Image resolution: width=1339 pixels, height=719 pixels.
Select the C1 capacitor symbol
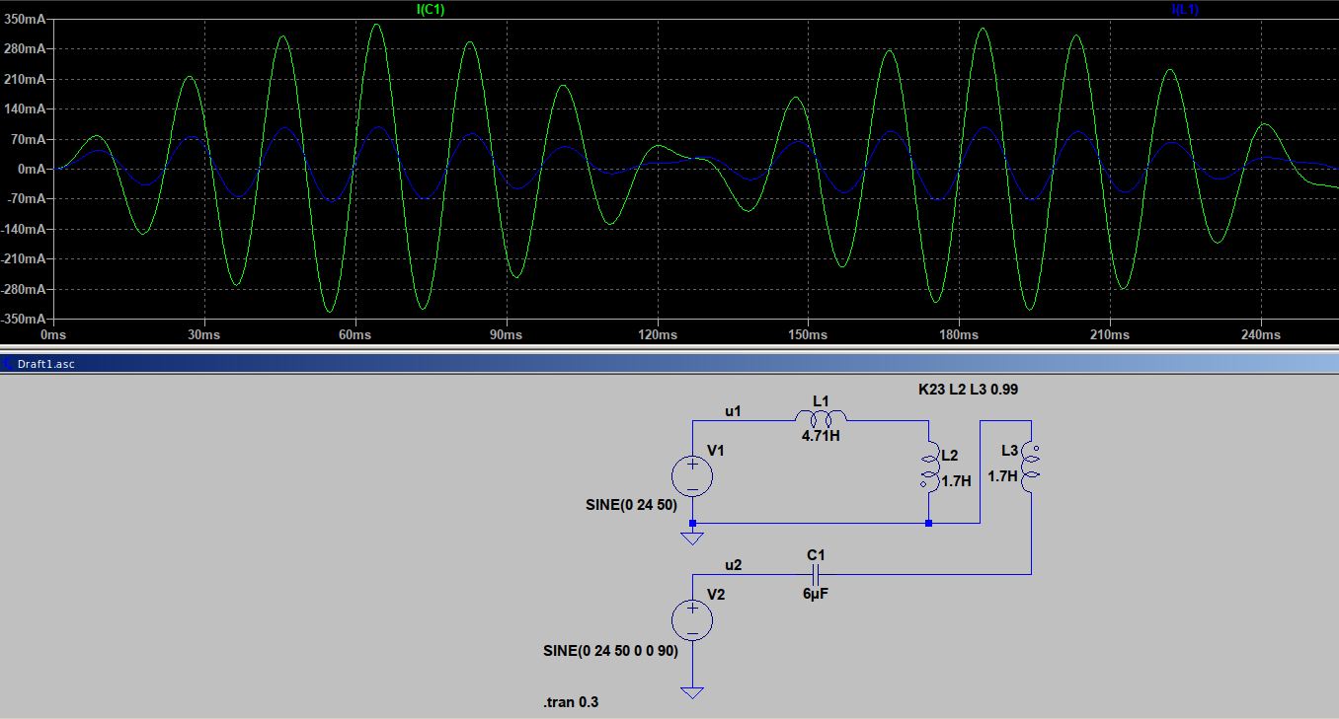tap(816, 574)
